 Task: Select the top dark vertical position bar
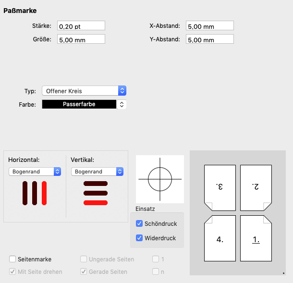click(x=96, y=184)
